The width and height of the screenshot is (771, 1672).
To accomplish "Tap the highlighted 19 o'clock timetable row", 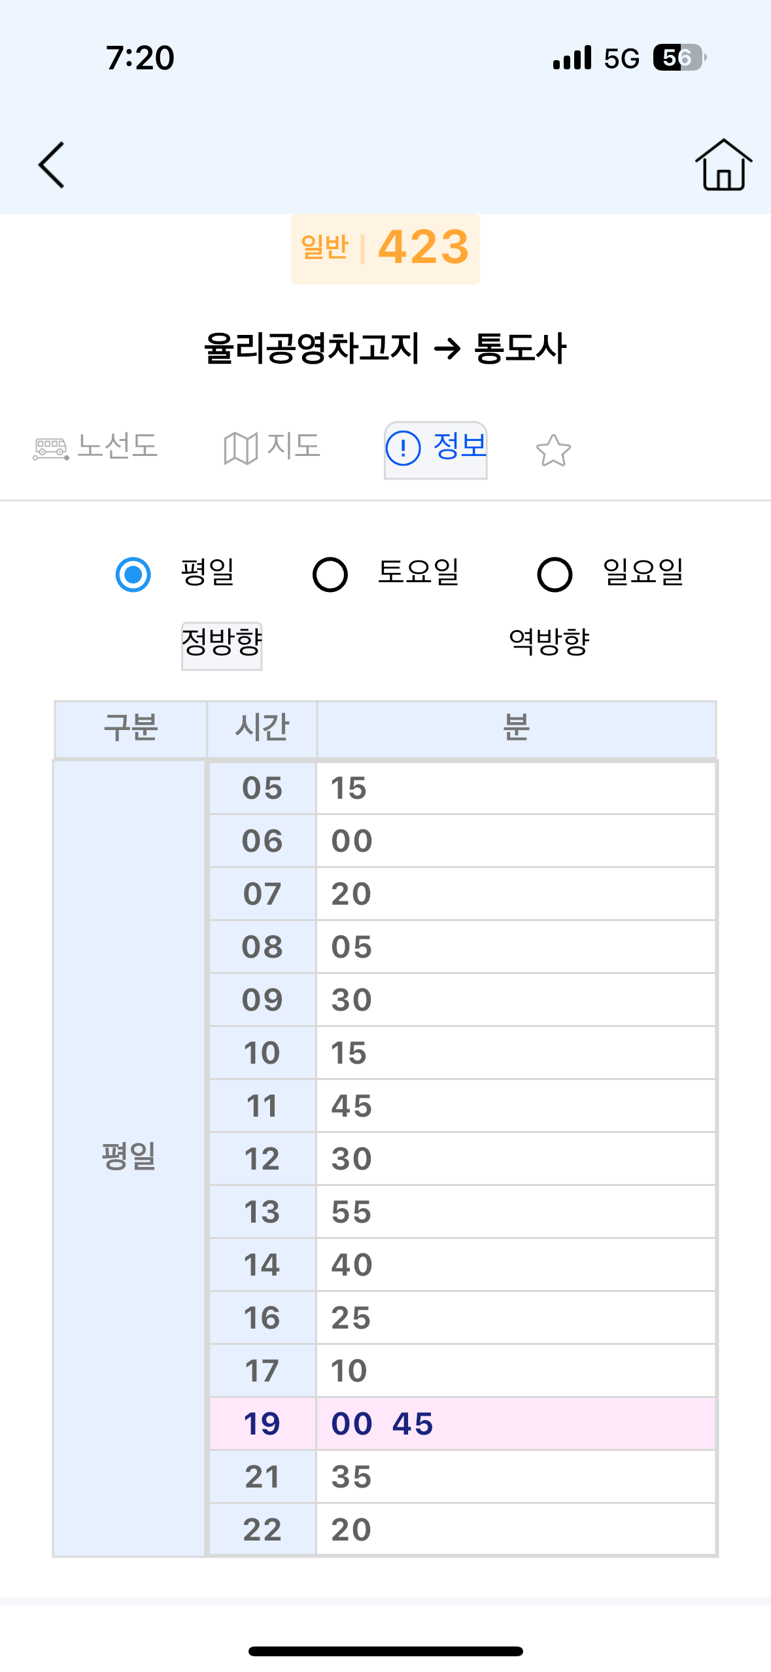I will click(x=462, y=1423).
